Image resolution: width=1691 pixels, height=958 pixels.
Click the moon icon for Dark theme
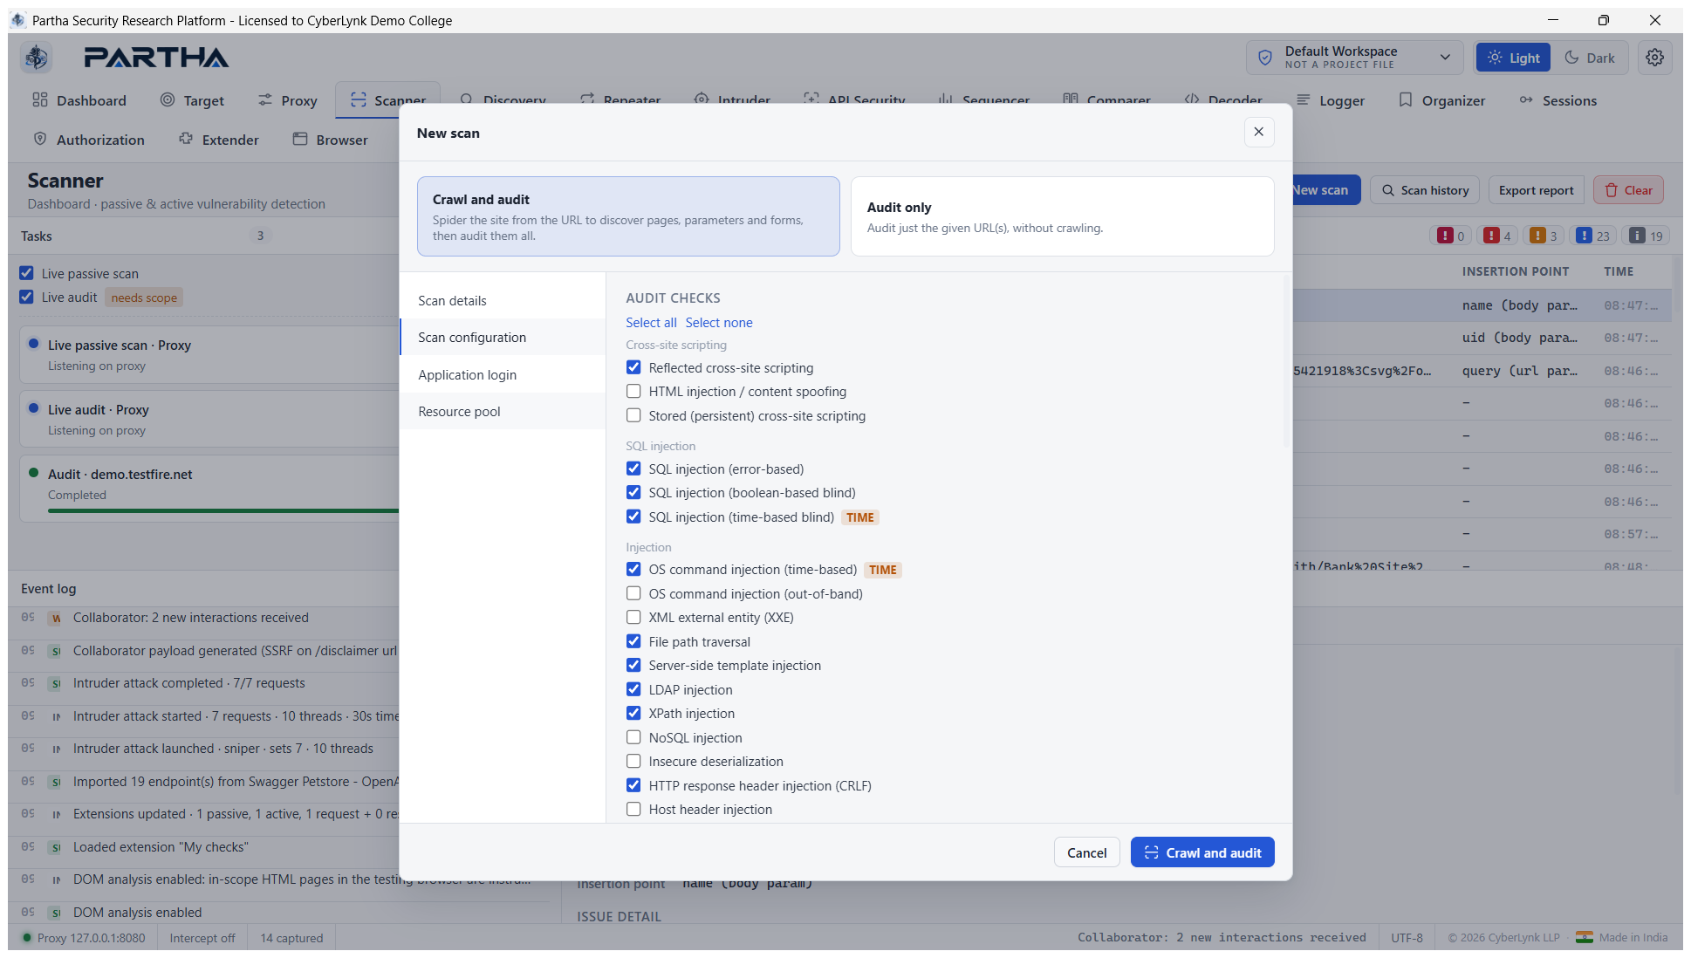[x=1571, y=58]
